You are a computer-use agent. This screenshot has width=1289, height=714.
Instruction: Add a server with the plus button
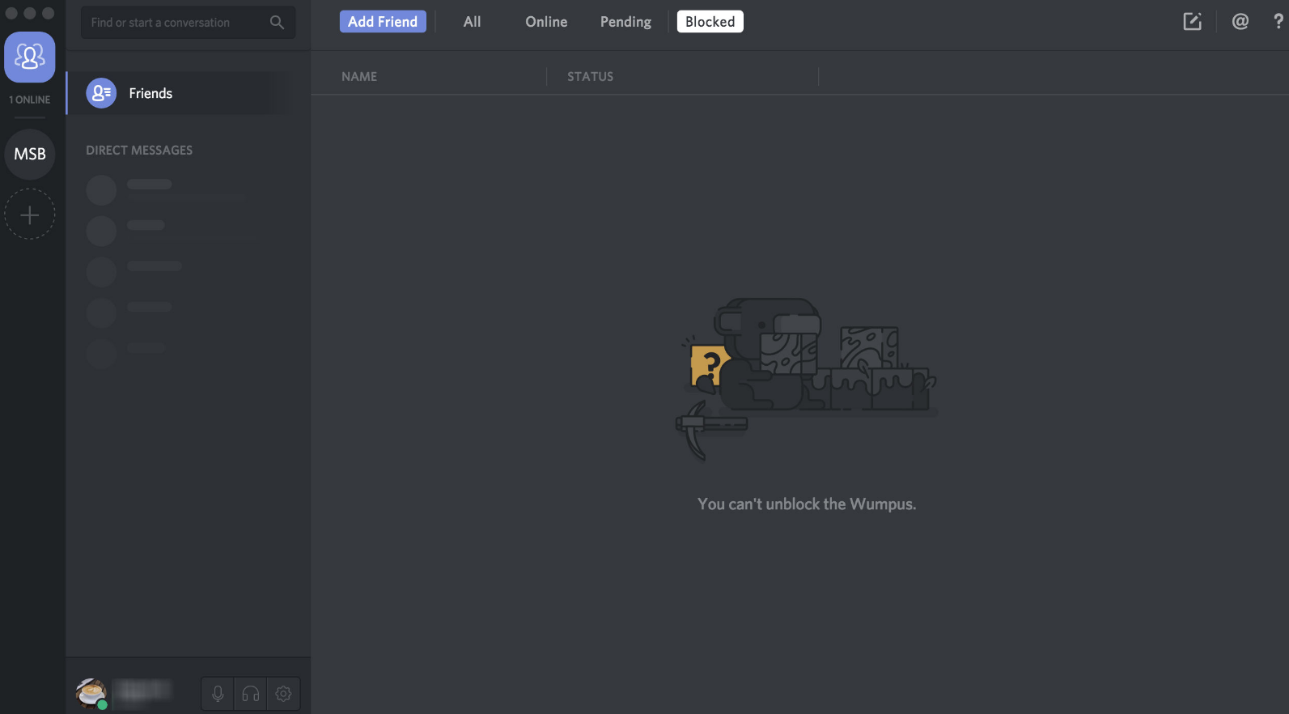30,215
